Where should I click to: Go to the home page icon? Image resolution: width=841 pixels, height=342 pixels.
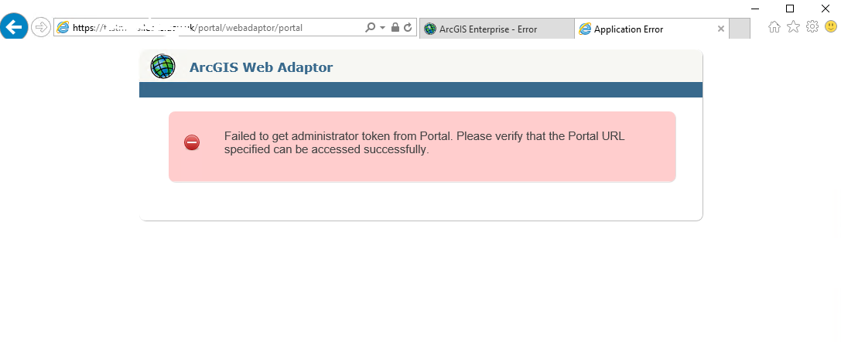click(774, 27)
